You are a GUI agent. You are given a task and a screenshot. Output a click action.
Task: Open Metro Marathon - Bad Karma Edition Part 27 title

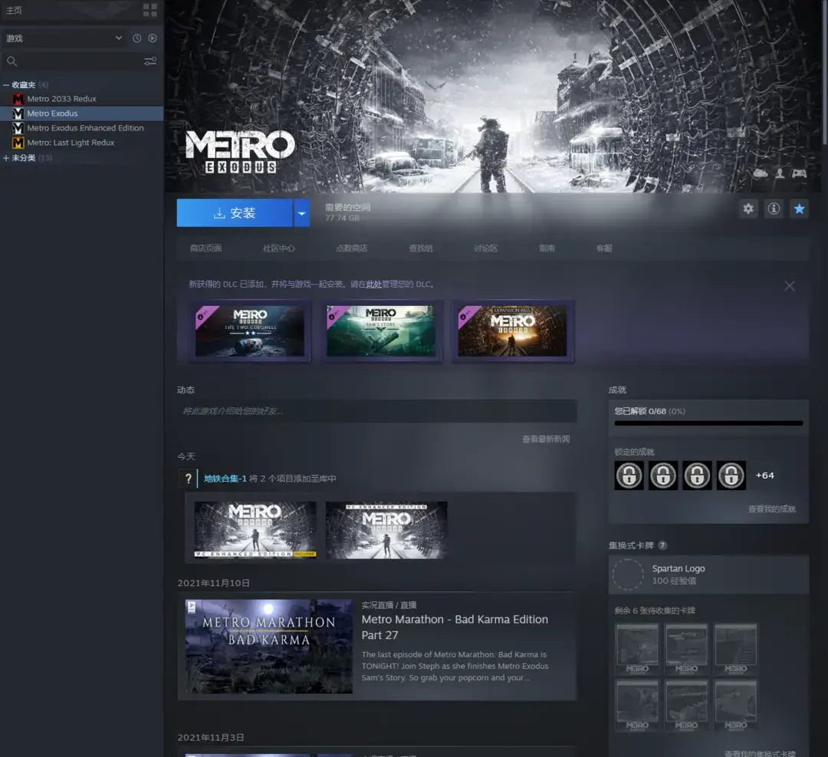(x=455, y=627)
